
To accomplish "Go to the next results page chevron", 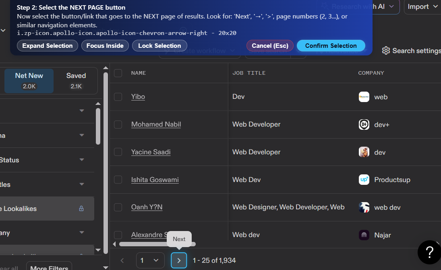I will pyautogui.click(x=179, y=260).
